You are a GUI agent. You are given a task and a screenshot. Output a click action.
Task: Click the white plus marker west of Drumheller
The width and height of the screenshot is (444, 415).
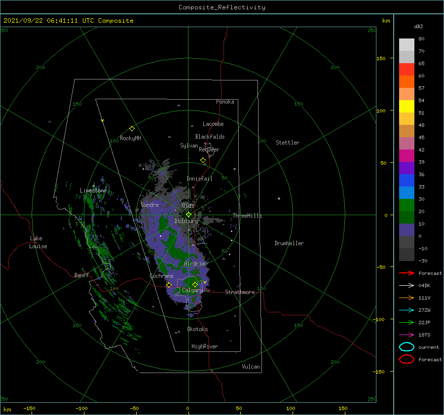click(x=279, y=198)
